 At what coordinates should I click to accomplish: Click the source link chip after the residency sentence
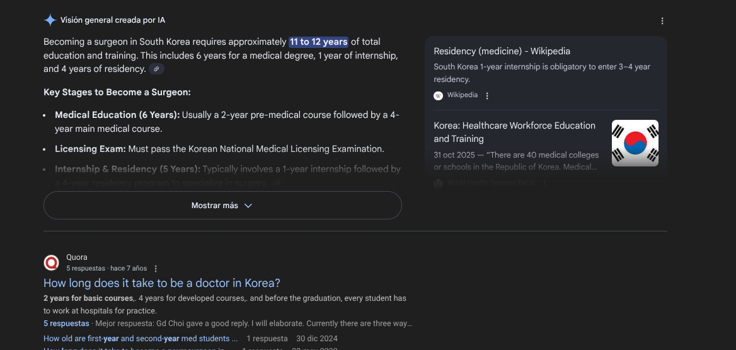157,69
